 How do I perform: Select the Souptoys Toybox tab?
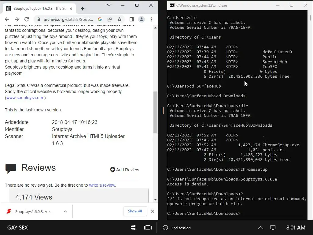pos(39,9)
